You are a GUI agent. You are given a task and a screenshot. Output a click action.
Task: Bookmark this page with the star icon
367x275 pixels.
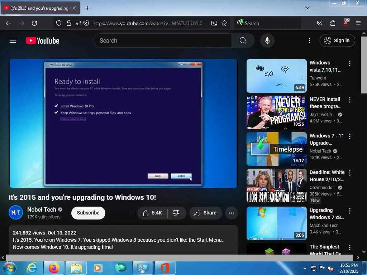(224, 23)
